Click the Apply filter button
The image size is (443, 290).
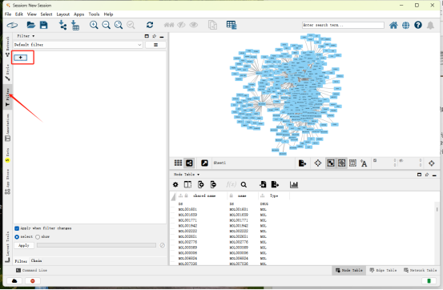click(x=24, y=245)
